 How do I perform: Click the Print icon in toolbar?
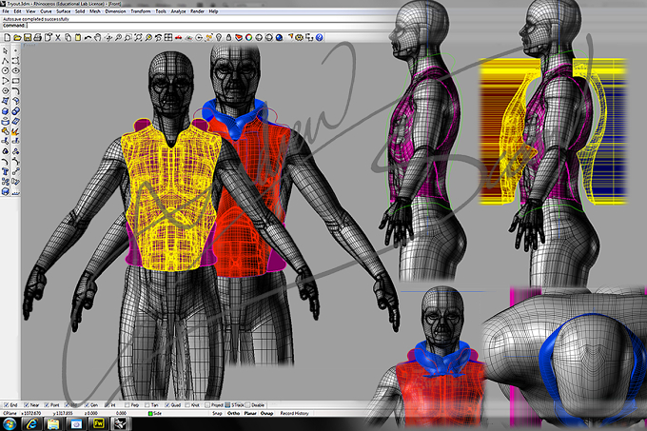tap(37, 37)
